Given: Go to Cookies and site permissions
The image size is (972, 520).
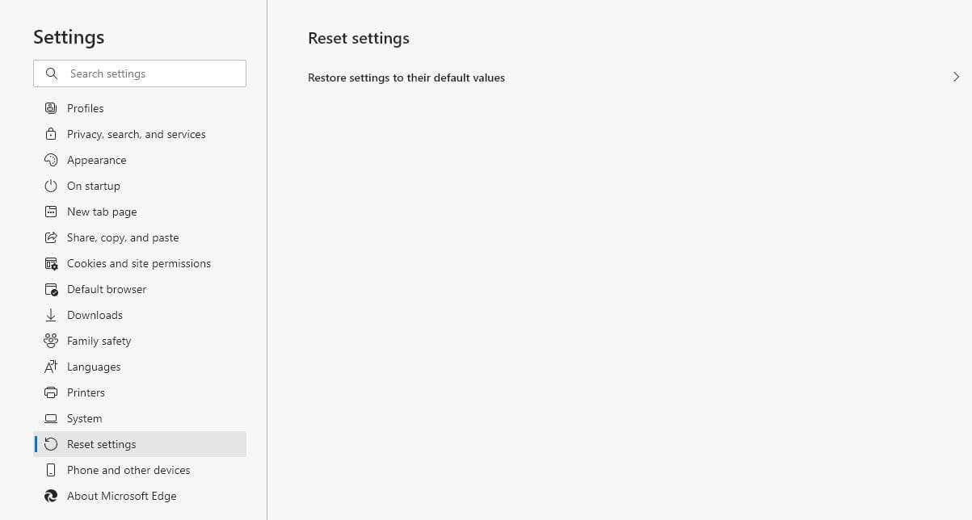Looking at the screenshot, I should [140, 263].
